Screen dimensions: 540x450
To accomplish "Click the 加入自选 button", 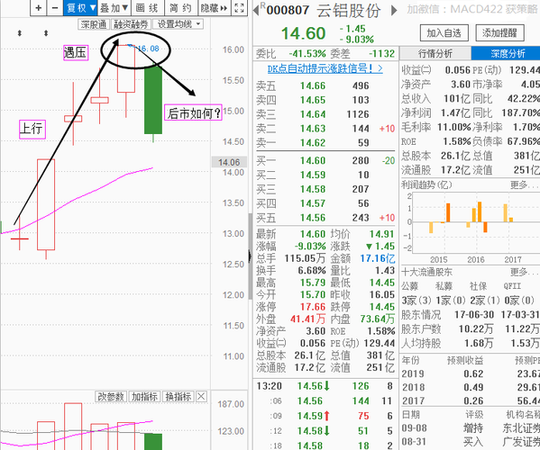I will pyautogui.click(x=444, y=33).
